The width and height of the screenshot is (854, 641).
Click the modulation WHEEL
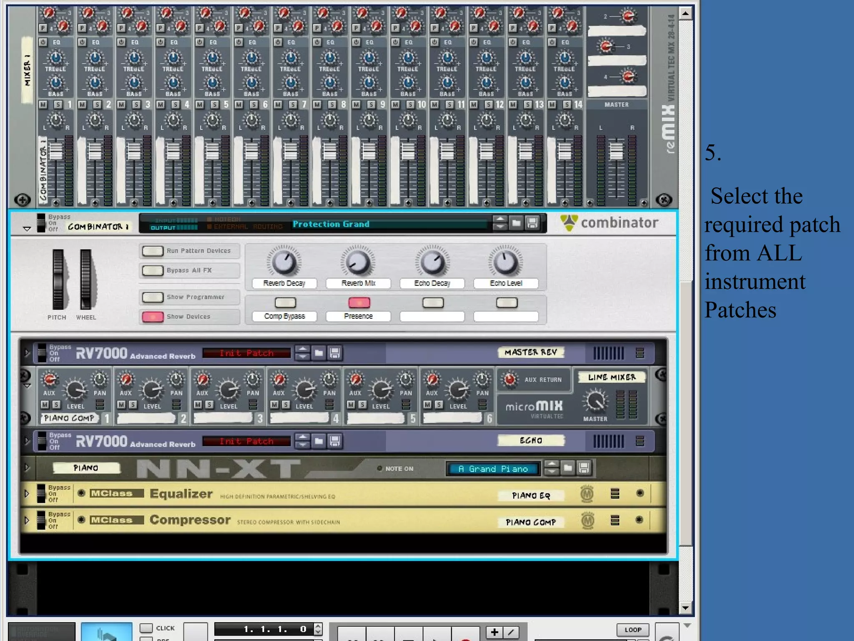[x=86, y=280]
